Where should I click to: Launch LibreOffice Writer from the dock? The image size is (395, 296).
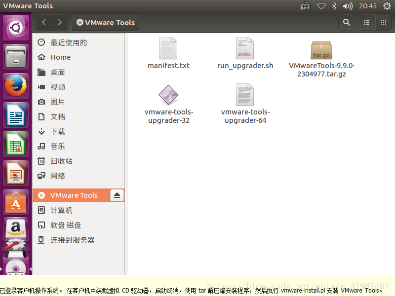pyautogui.click(x=16, y=115)
